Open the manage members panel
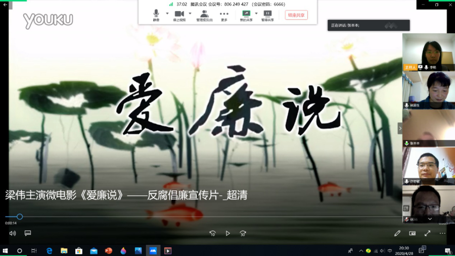 click(x=204, y=14)
